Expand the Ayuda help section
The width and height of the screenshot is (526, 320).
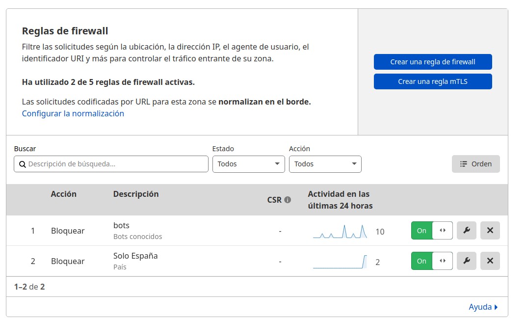tap(483, 307)
